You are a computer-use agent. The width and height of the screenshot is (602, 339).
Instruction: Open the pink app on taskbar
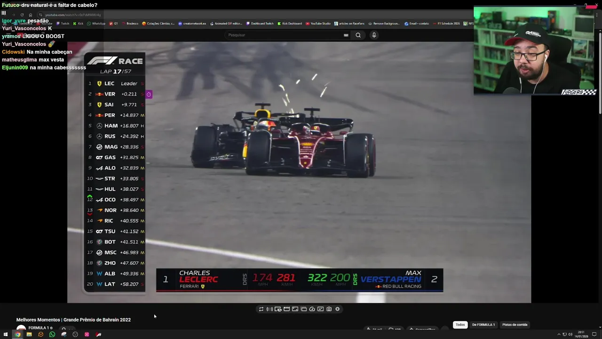coord(87,334)
